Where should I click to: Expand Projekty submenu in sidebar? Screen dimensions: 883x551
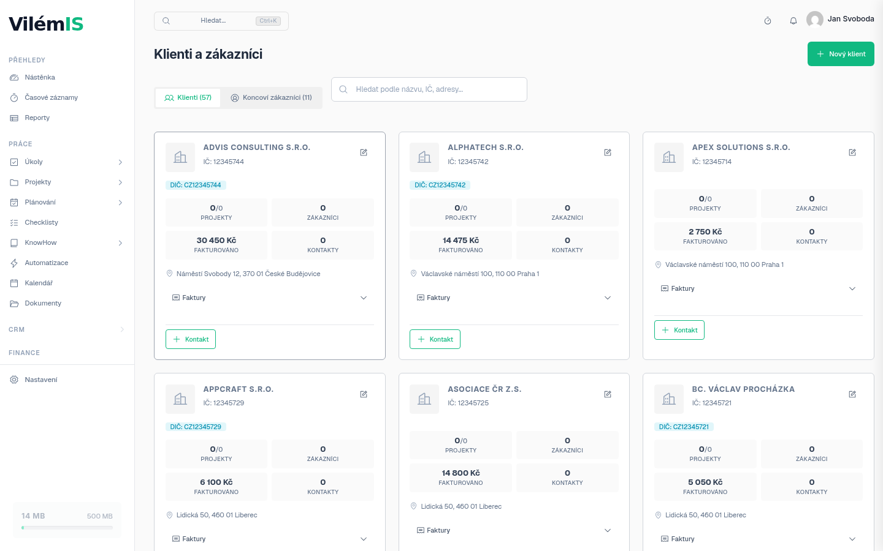click(120, 182)
